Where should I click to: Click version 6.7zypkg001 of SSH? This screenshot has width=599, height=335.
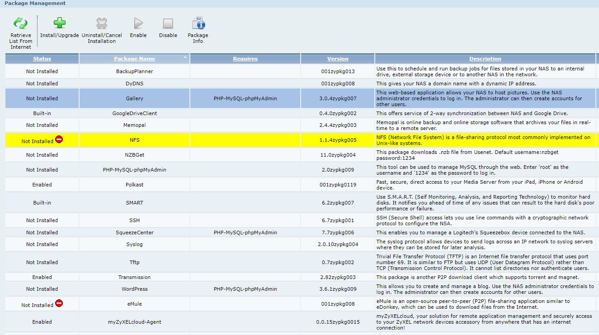click(338, 220)
